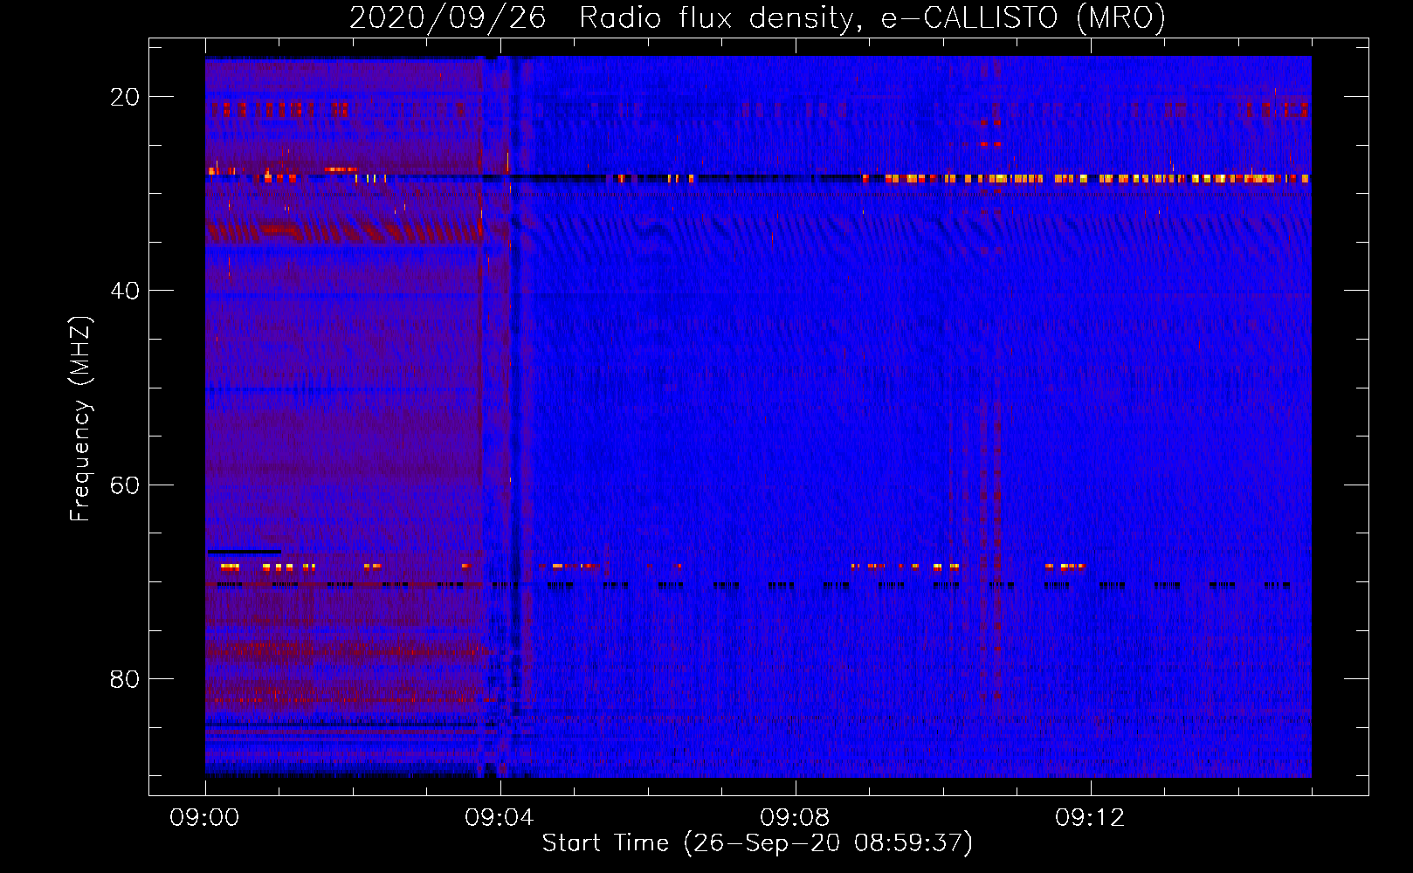
Task: Click the '60' frequency tick label
Action: (125, 485)
